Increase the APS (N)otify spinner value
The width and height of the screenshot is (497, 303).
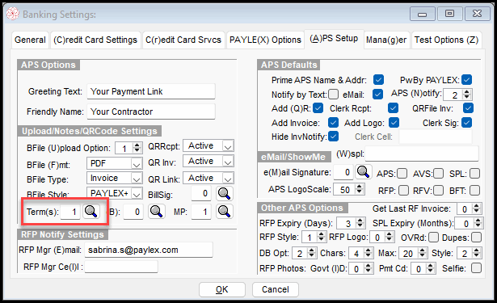tap(466, 92)
